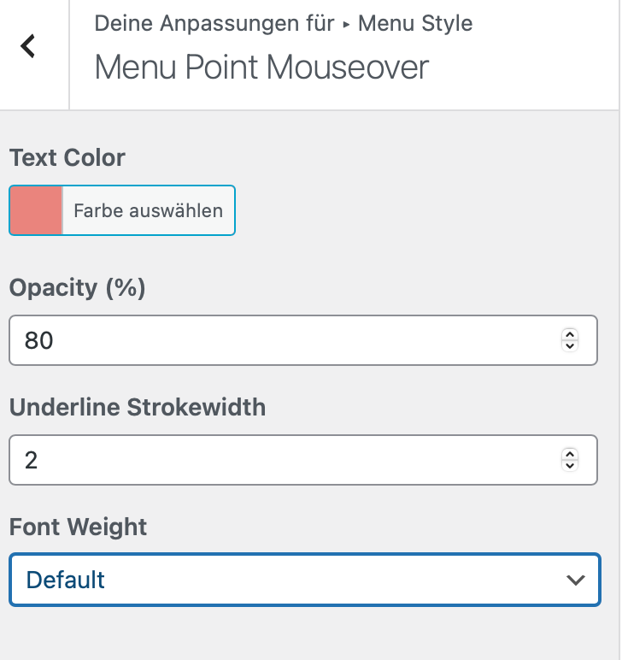Click the Opacity (%) label
Screen dimensions: 622x660
78,288
